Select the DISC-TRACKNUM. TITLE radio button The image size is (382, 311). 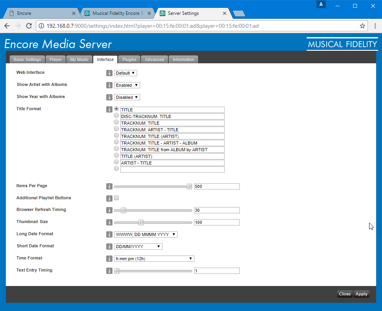pyautogui.click(x=116, y=116)
